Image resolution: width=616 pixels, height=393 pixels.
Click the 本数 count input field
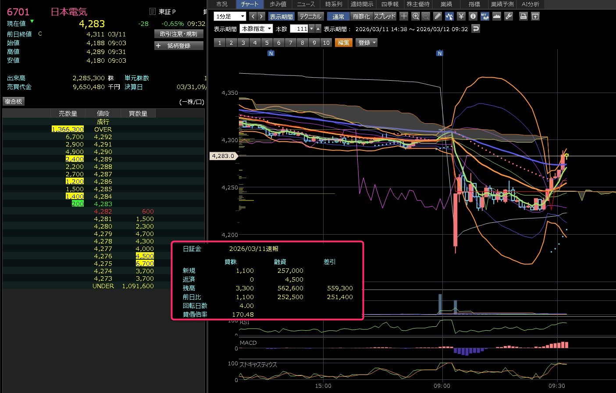coord(299,29)
